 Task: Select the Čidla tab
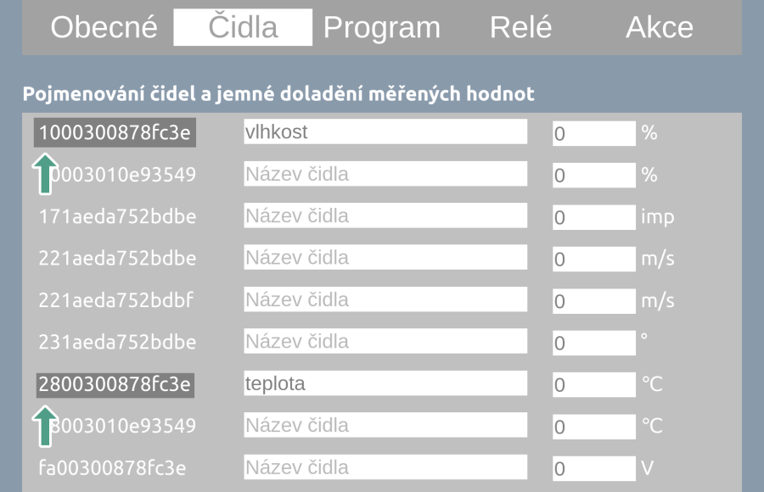click(243, 27)
